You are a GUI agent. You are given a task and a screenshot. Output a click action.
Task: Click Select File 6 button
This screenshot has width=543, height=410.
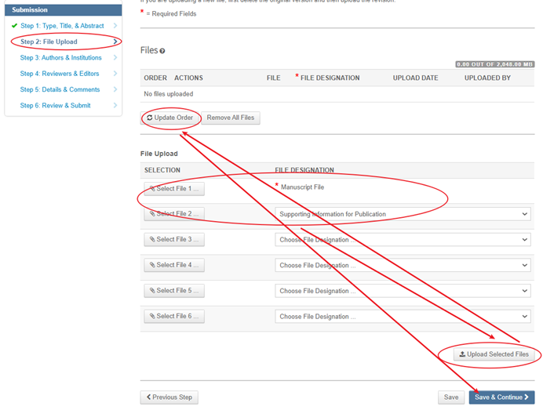click(x=174, y=316)
